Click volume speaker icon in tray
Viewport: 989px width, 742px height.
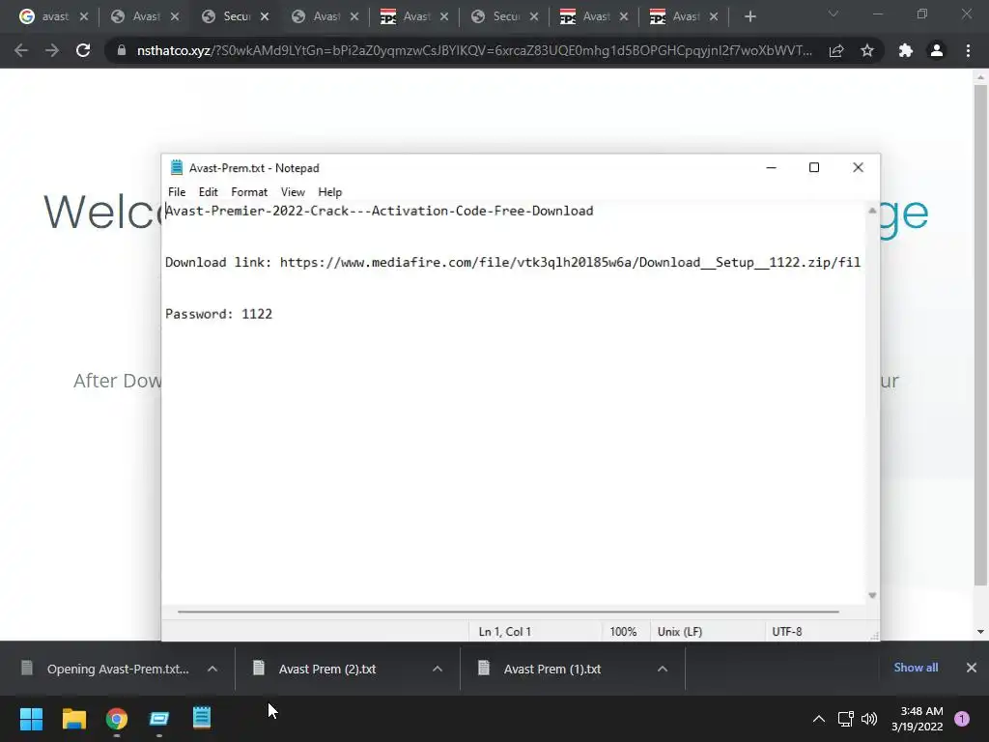click(x=869, y=719)
